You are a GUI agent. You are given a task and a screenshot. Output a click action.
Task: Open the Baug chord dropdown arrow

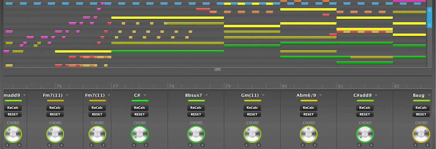pos(429,95)
